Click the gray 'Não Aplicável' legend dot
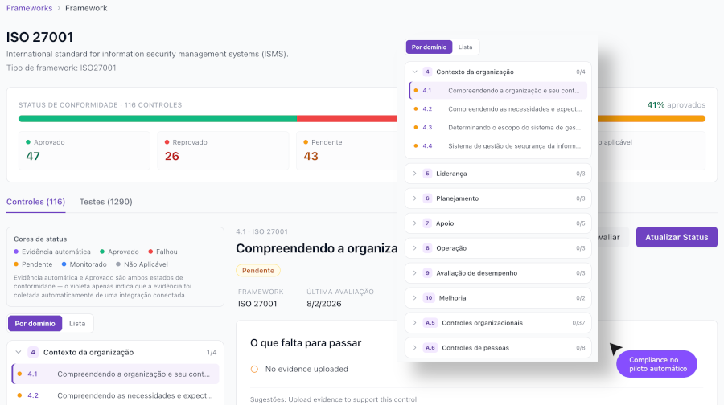The image size is (724, 405). (118, 264)
